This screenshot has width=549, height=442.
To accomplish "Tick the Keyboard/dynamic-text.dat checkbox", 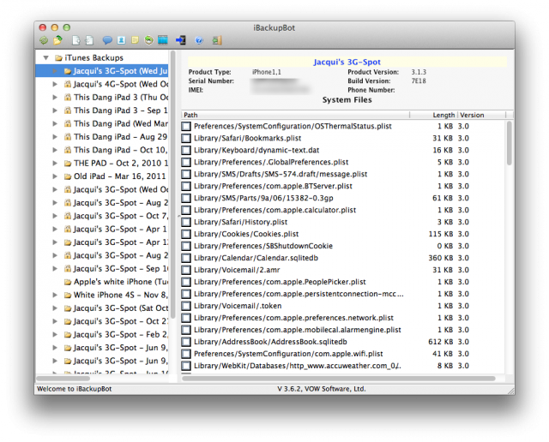I will [x=186, y=150].
